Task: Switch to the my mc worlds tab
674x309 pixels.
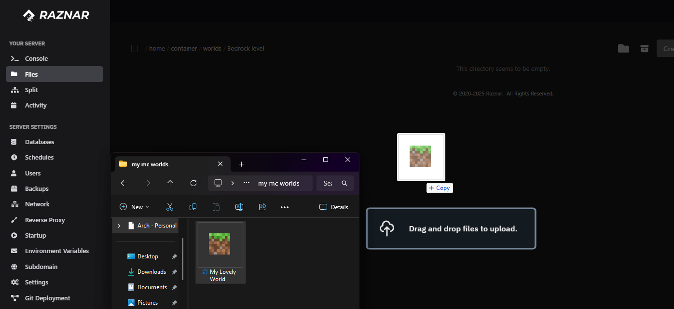Action: 164,164
